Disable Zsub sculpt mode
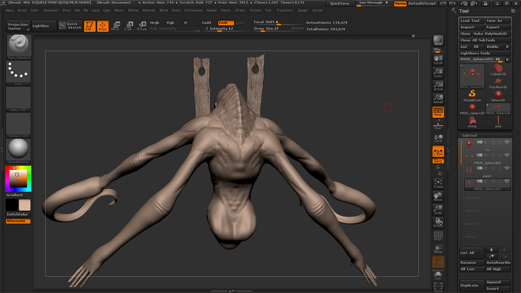Image resolution: width=521 pixels, height=293 pixels. (x=226, y=23)
